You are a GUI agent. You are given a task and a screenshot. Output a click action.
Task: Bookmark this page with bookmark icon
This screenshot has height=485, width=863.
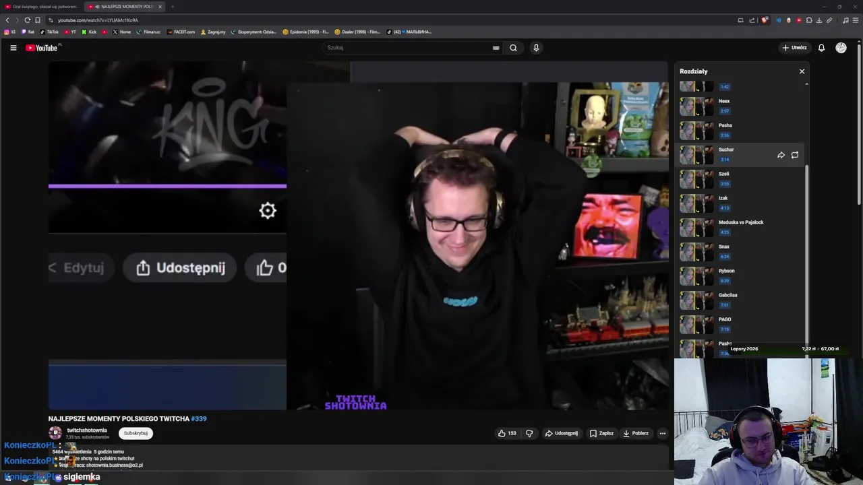click(38, 20)
